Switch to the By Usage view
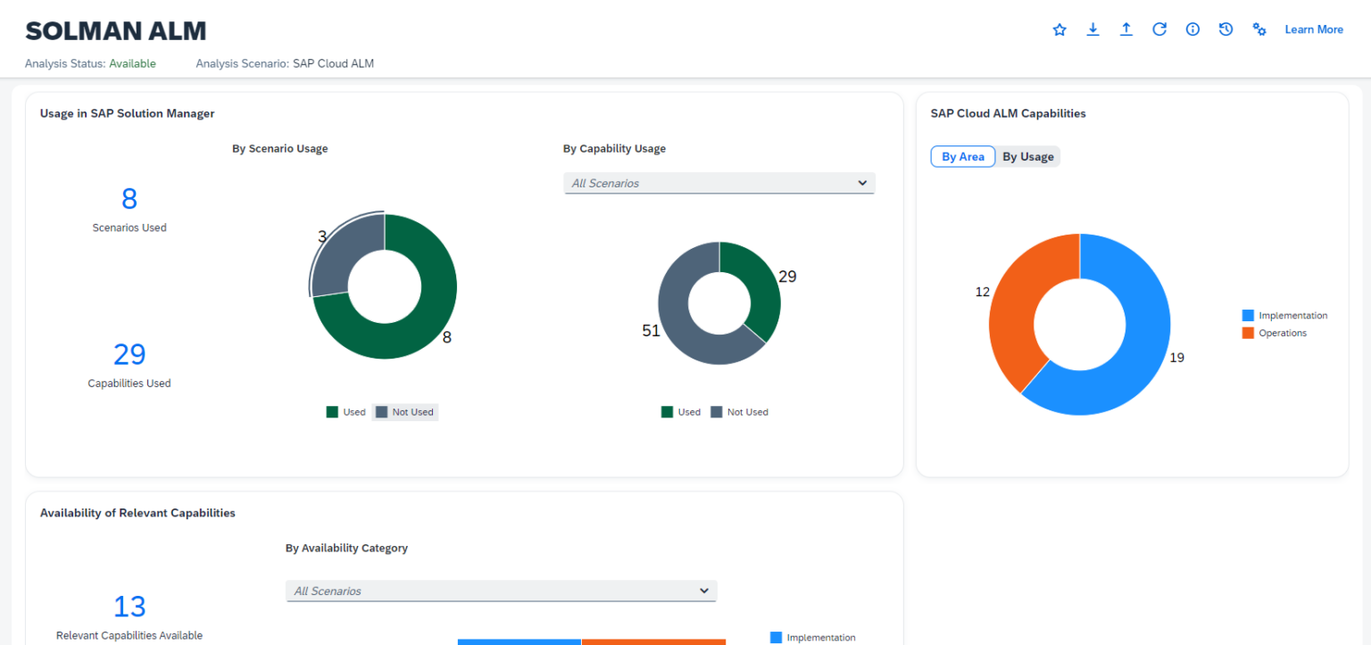The height and width of the screenshot is (645, 1371). pos(1027,157)
